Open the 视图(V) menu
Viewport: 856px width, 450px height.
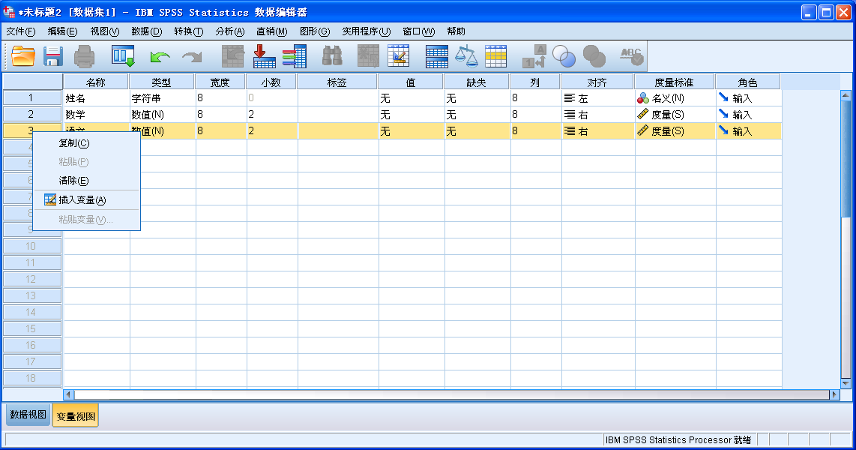click(x=105, y=31)
